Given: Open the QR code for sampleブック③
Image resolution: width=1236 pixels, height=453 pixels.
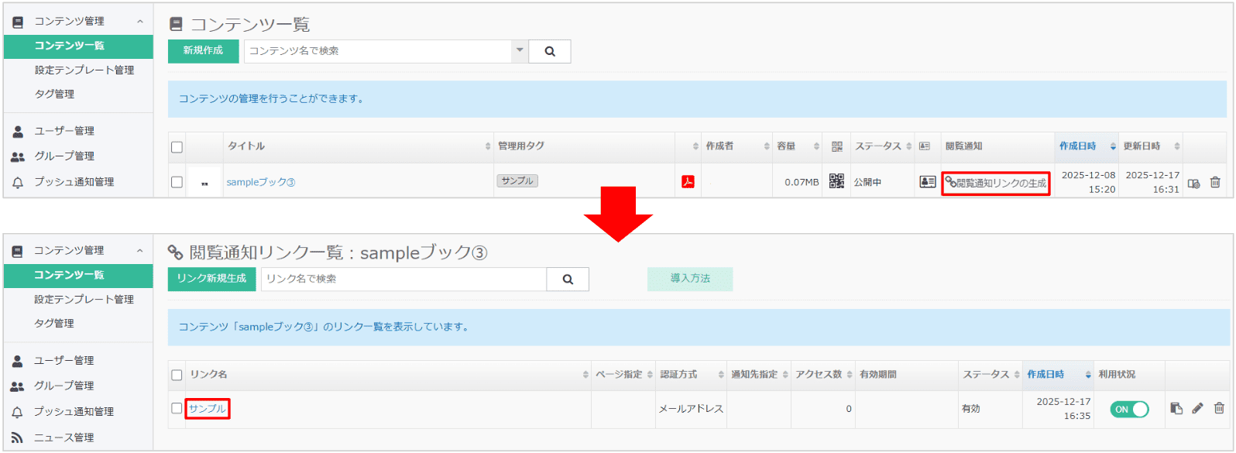Looking at the screenshot, I should 836,181.
